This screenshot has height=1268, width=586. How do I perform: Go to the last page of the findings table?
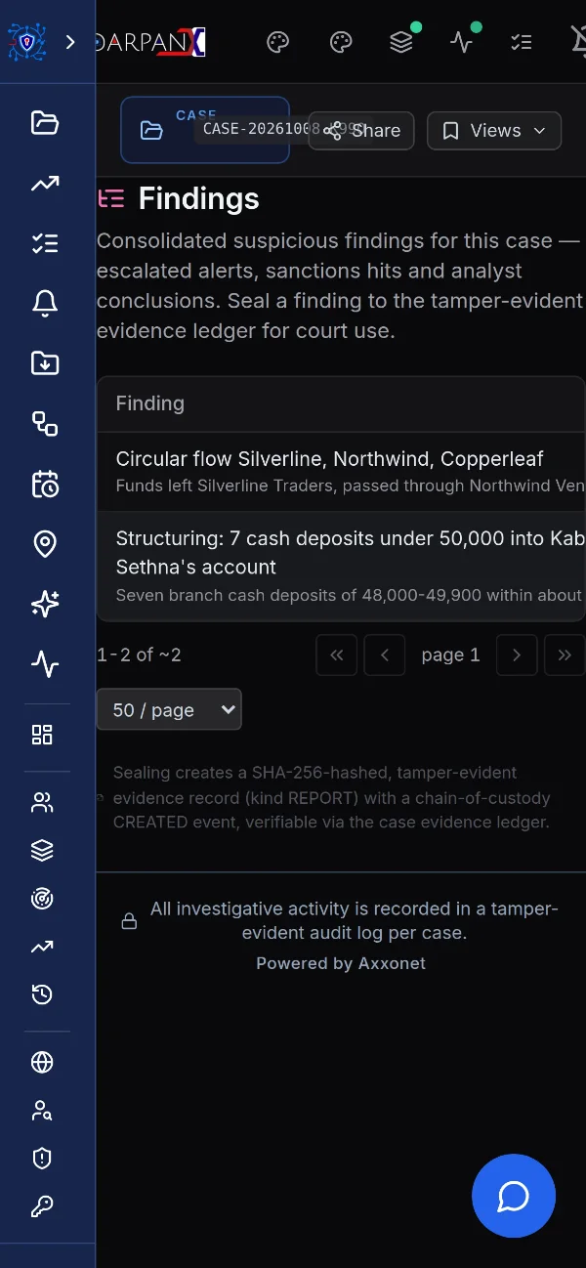pyautogui.click(x=565, y=655)
